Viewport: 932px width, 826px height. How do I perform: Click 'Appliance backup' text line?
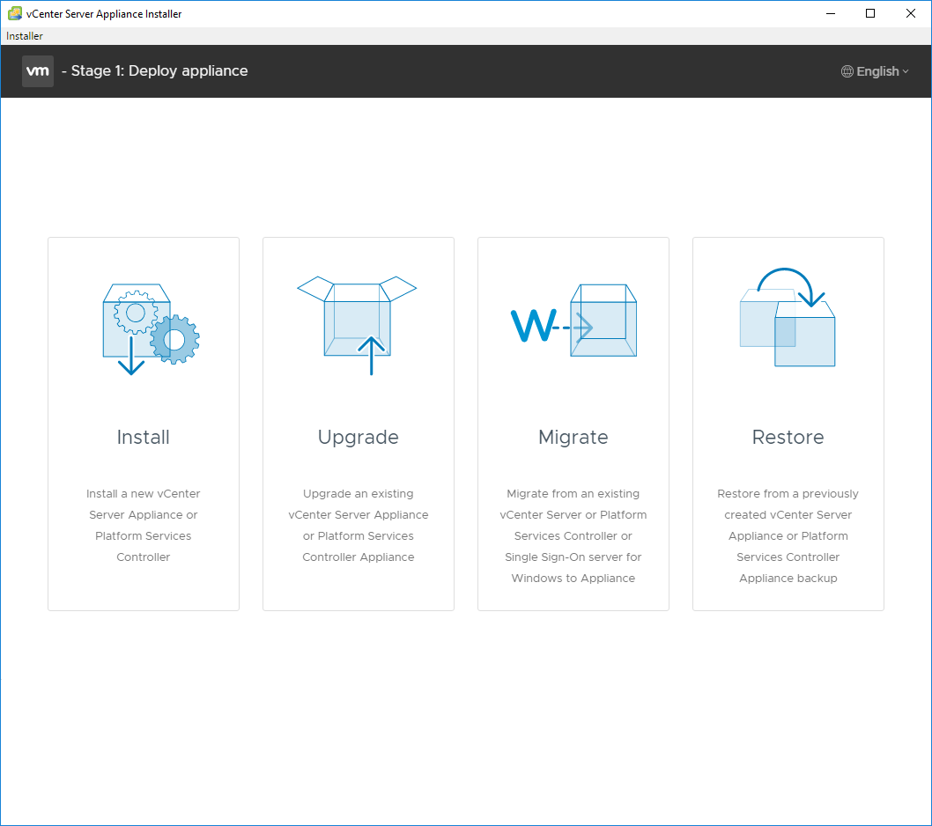coord(788,579)
